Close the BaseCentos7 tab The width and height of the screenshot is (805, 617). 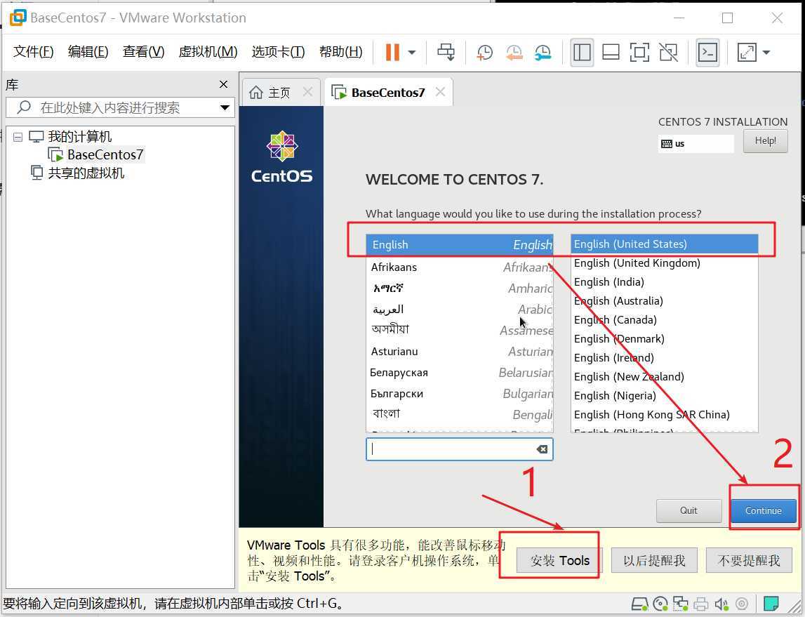click(x=440, y=92)
